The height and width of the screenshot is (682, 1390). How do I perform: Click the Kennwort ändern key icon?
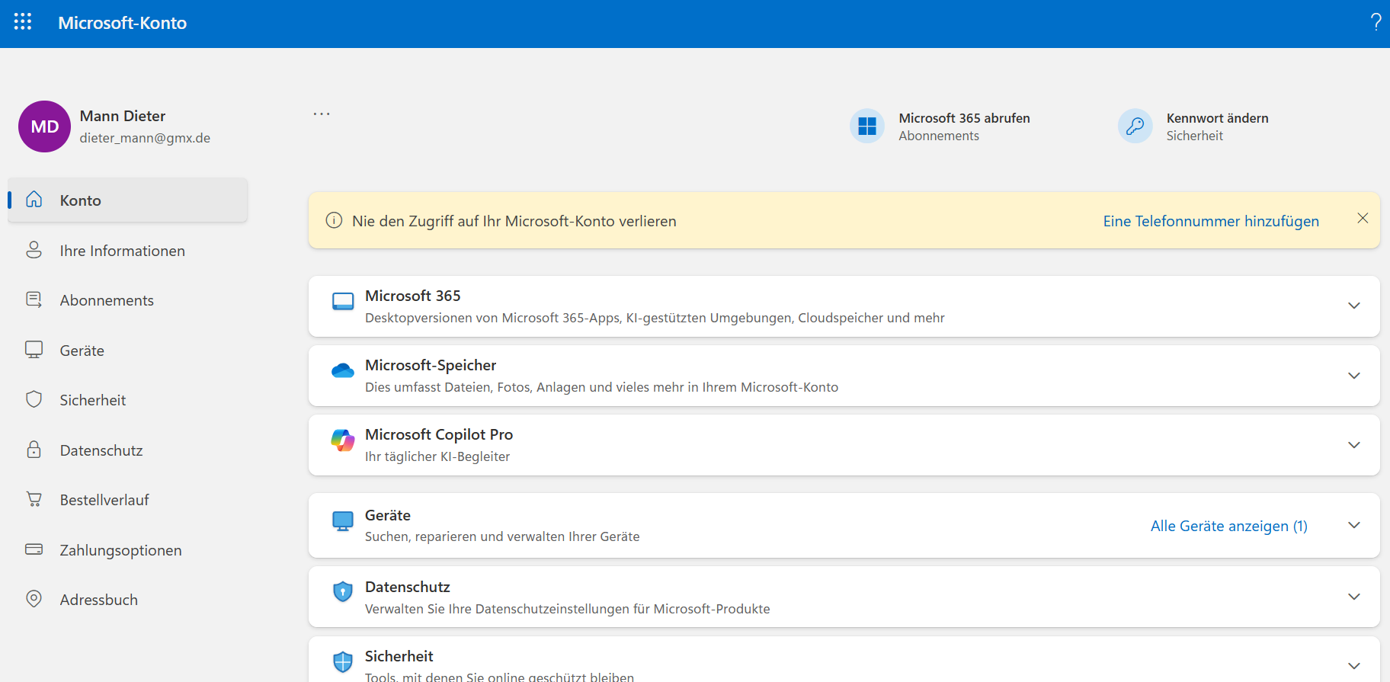(1135, 126)
